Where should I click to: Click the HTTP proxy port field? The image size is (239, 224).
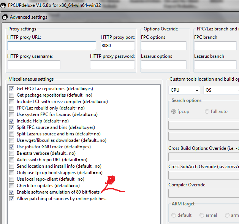[x=118, y=46]
